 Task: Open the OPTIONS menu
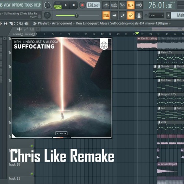[x=18, y=5]
